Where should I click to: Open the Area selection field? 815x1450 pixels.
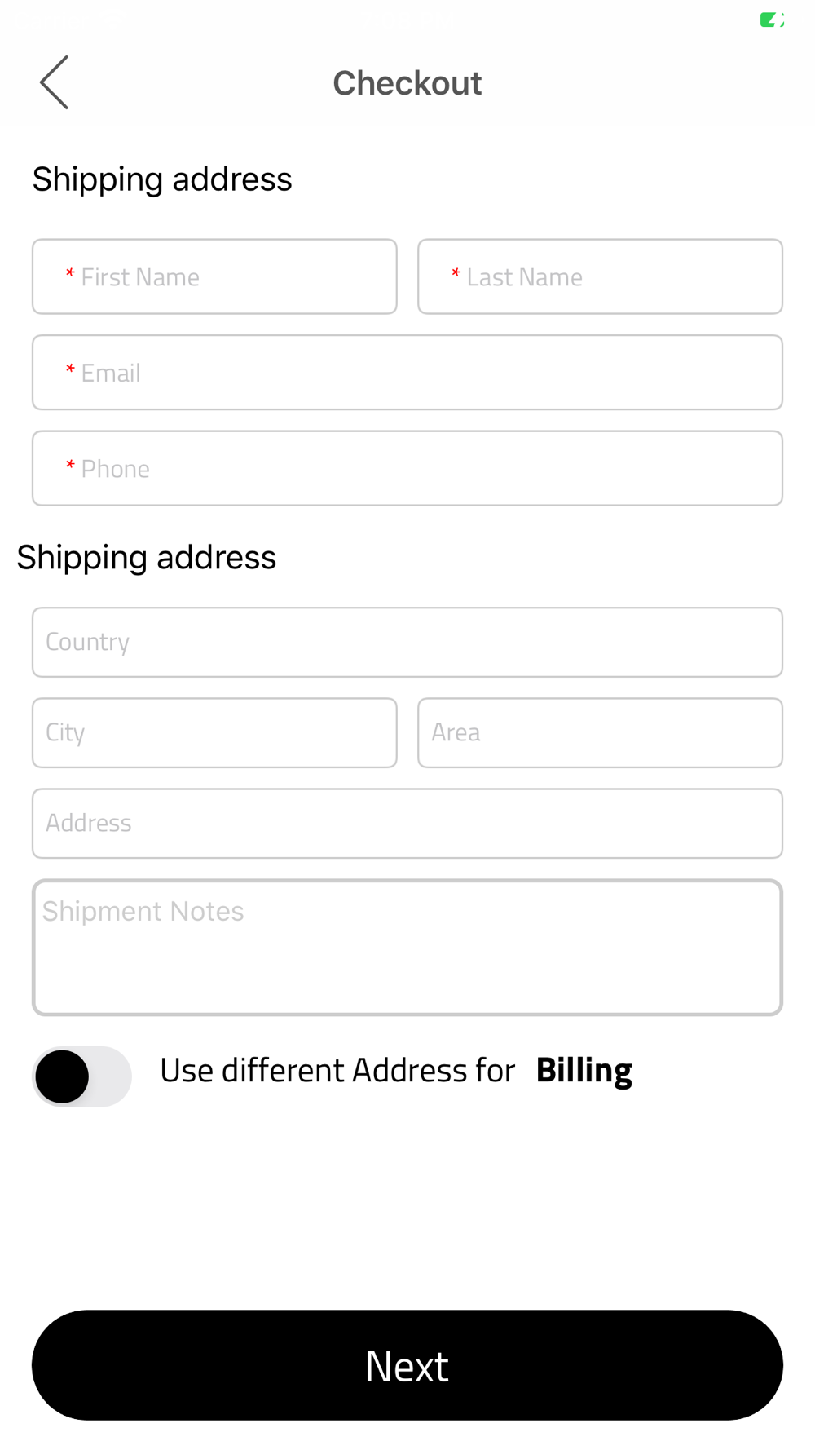click(x=601, y=732)
